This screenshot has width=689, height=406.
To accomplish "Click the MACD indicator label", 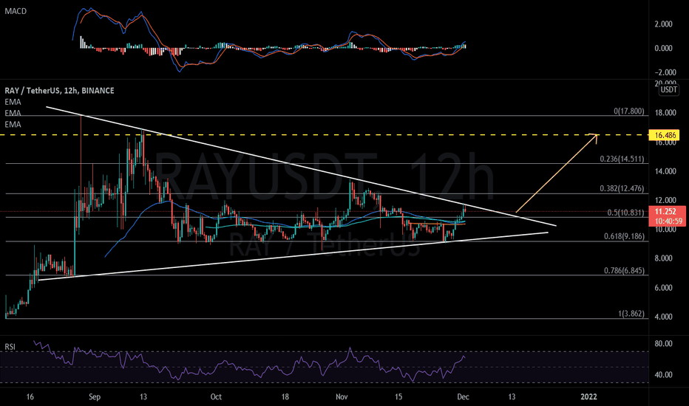I will (x=16, y=11).
